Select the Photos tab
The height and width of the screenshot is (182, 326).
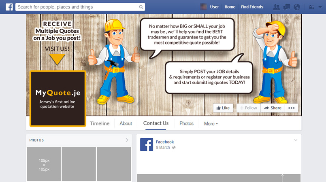click(x=186, y=123)
